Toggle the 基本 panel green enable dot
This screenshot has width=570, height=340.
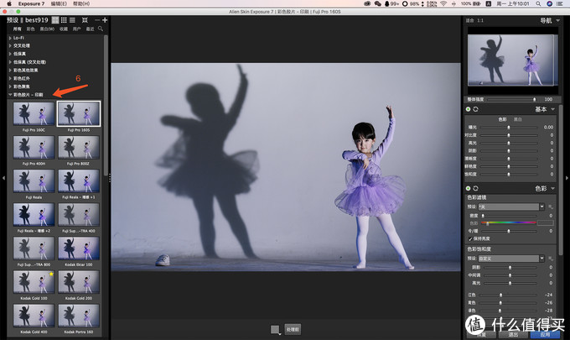click(469, 109)
